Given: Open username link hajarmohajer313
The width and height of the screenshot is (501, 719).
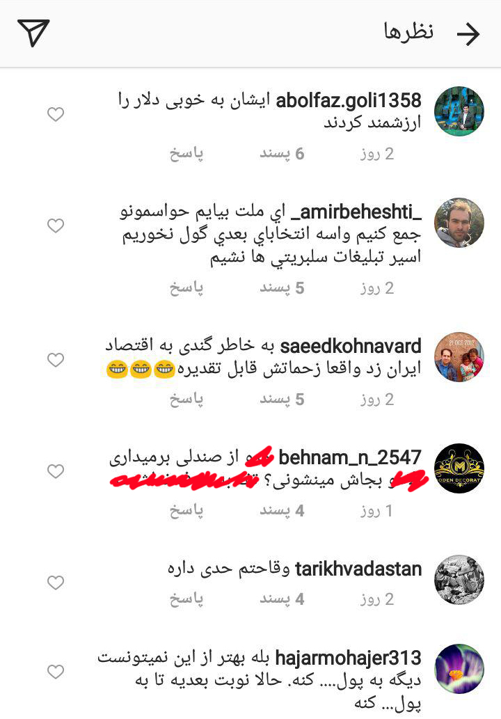Looking at the screenshot, I should [x=348, y=658].
